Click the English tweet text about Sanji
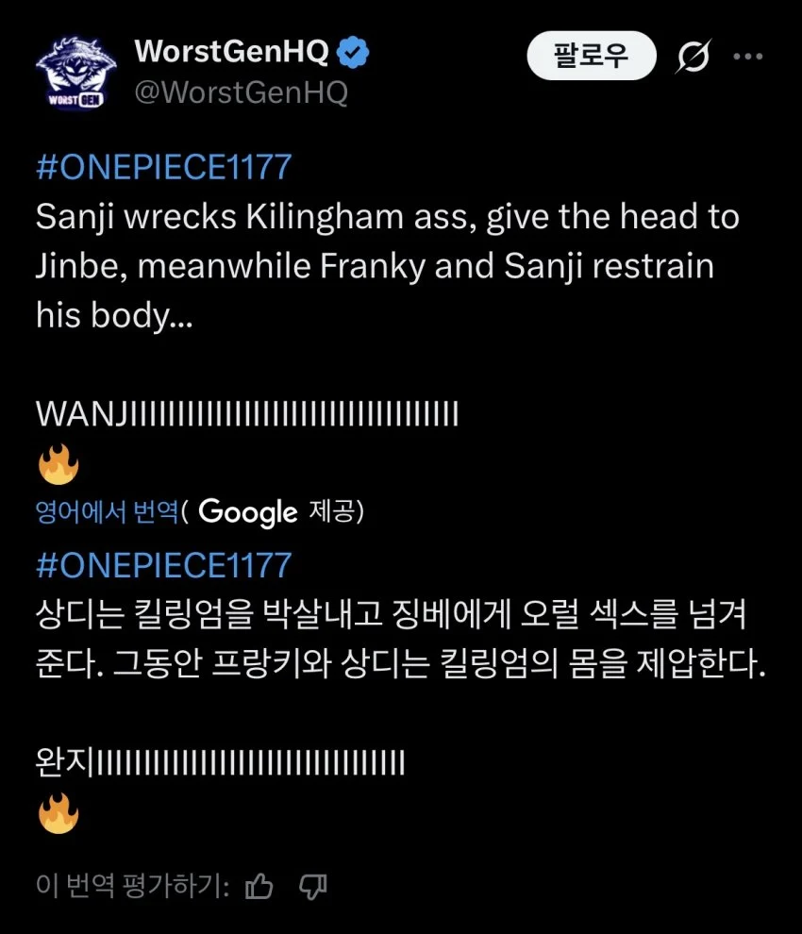This screenshot has width=802, height=934. [387, 266]
